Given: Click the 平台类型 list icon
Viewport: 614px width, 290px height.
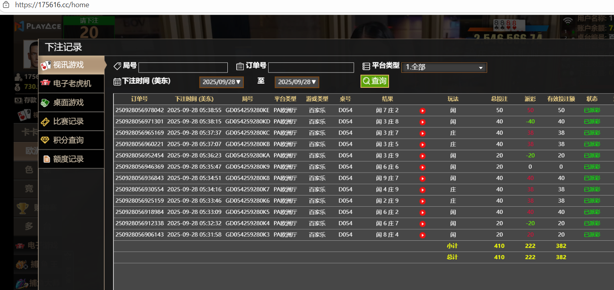Looking at the screenshot, I should (366, 66).
